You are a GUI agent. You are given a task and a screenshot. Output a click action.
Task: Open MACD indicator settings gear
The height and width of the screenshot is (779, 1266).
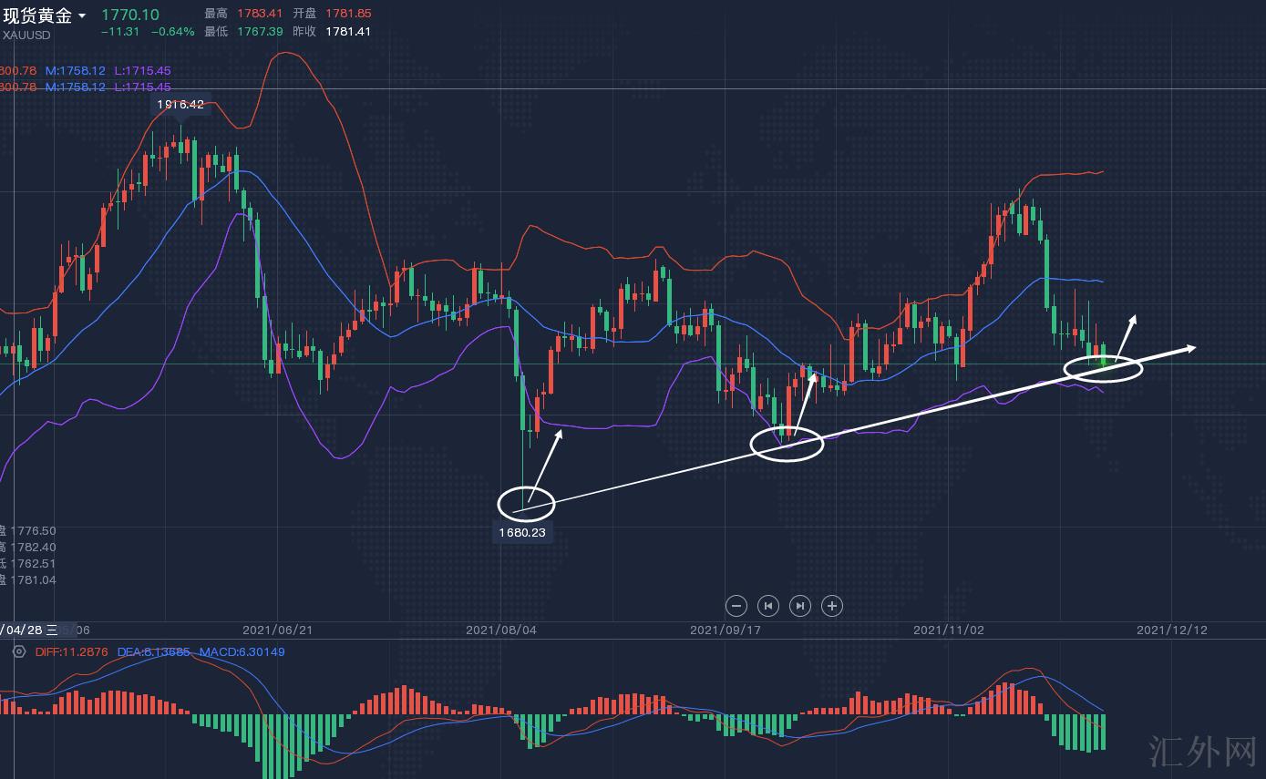[18, 652]
